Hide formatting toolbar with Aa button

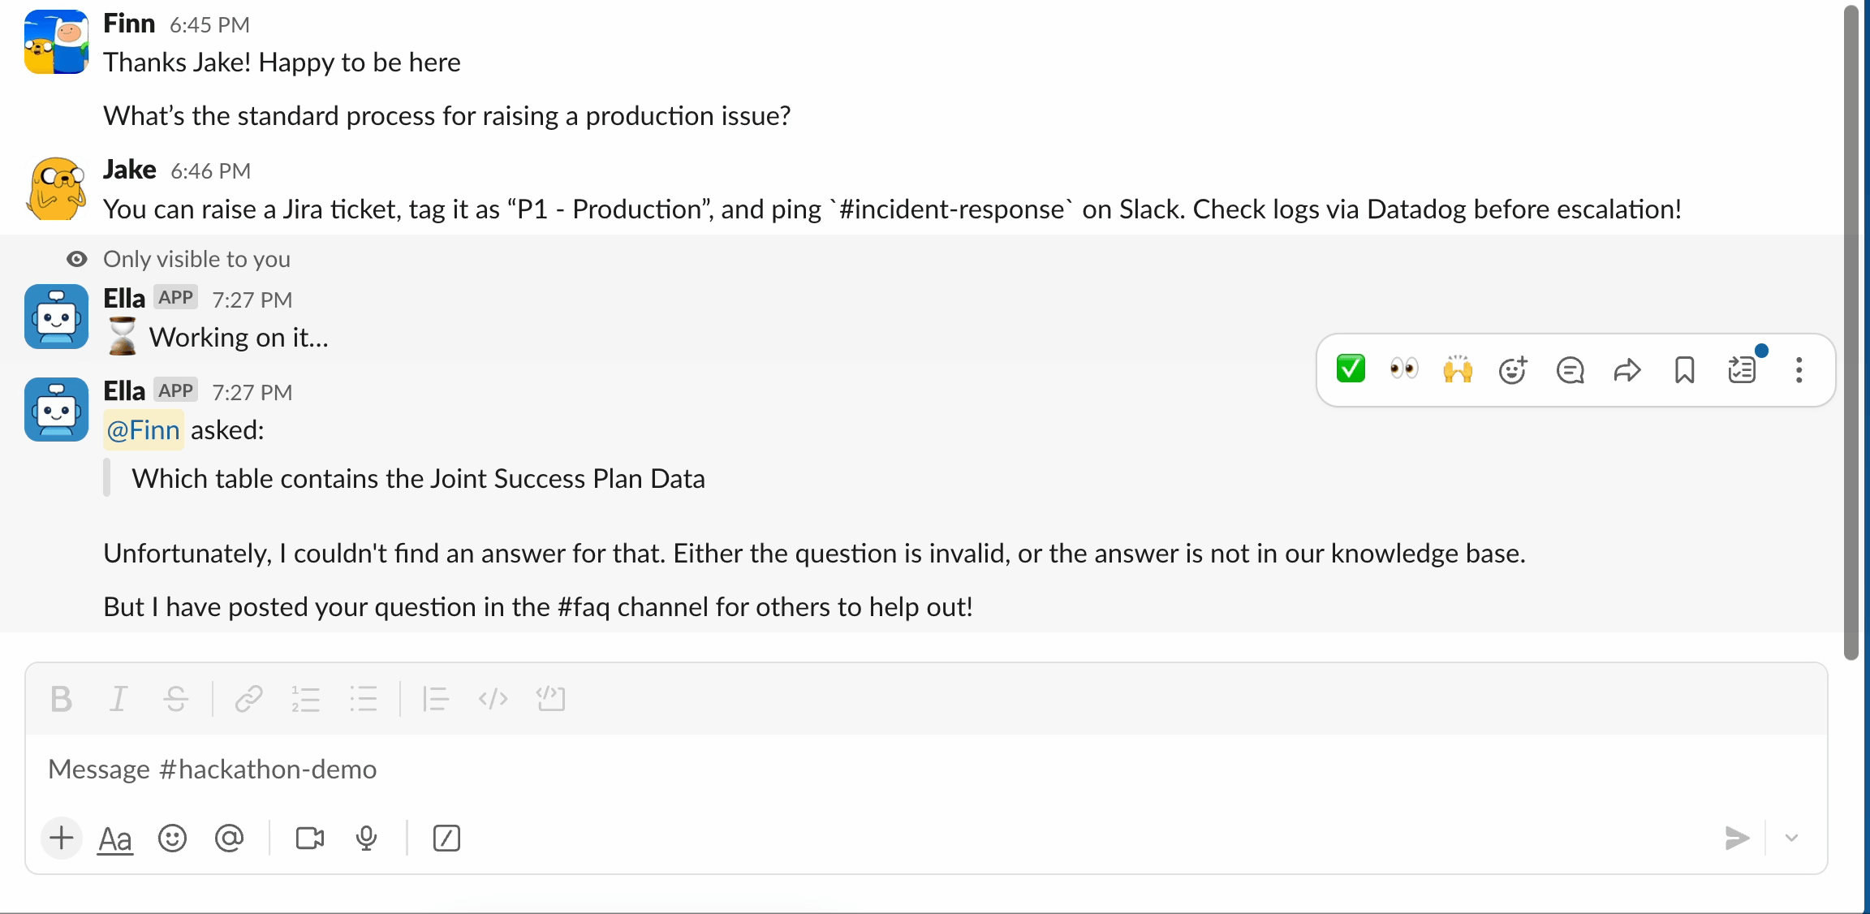115,838
